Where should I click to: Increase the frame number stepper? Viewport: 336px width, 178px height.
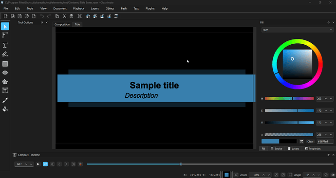[26, 164]
